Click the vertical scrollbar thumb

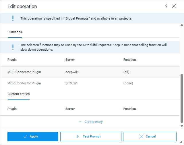[x=181, y=98]
